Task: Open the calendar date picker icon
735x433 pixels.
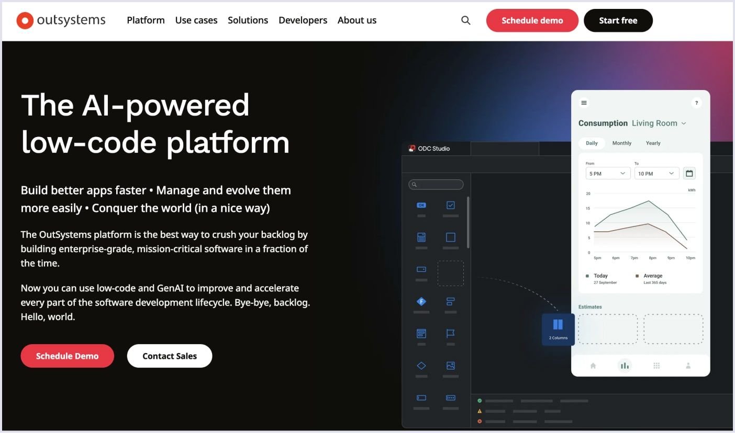Action: tap(689, 173)
